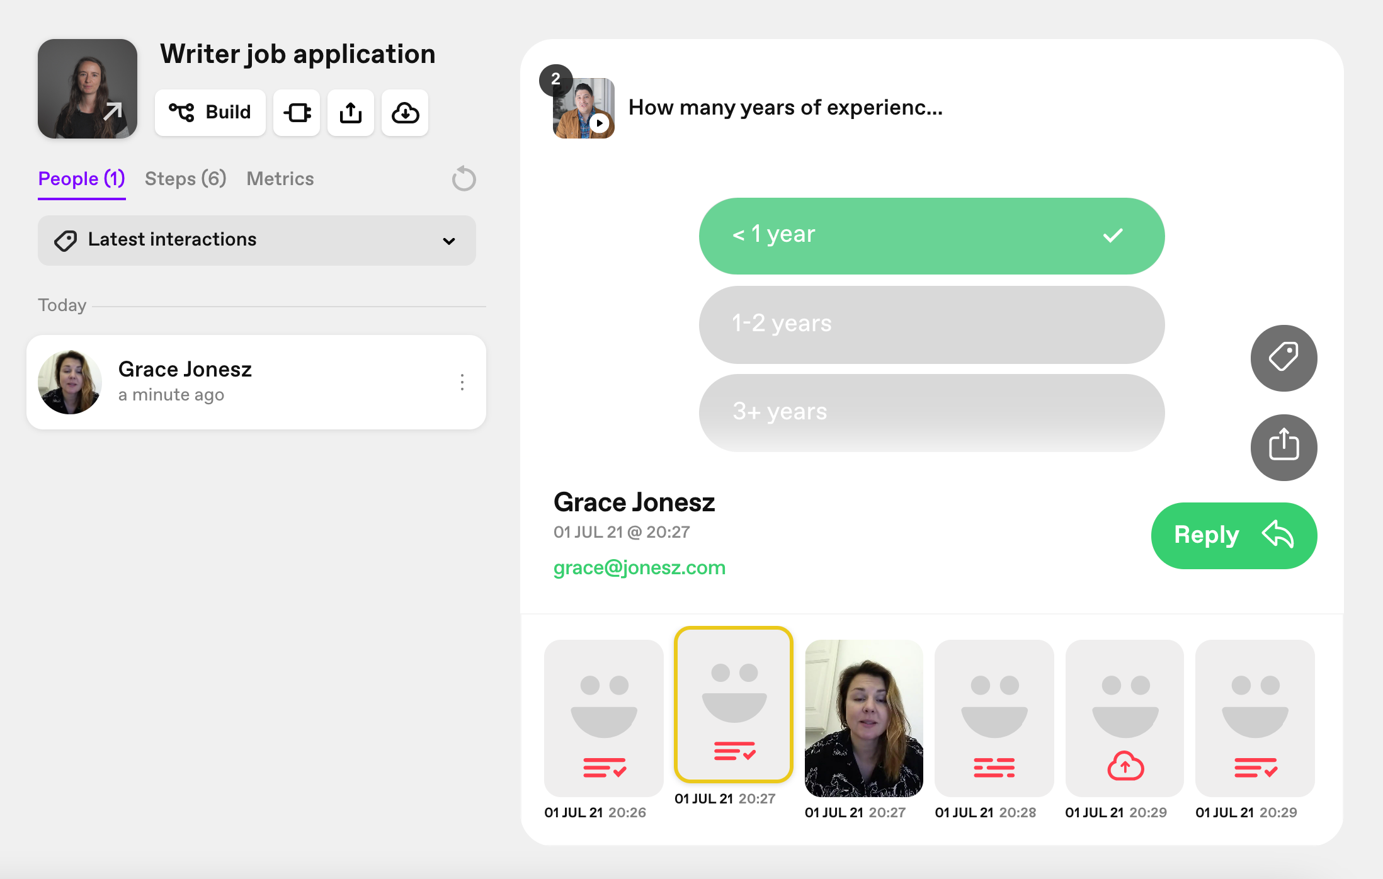Click the integrations plug icon
The width and height of the screenshot is (1383, 879).
tap(297, 113)
